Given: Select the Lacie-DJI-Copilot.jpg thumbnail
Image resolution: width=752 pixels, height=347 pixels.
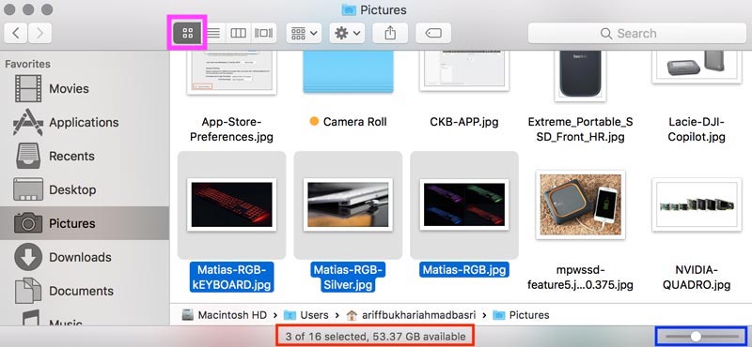Looking at the screenshot, I should 697,67.
